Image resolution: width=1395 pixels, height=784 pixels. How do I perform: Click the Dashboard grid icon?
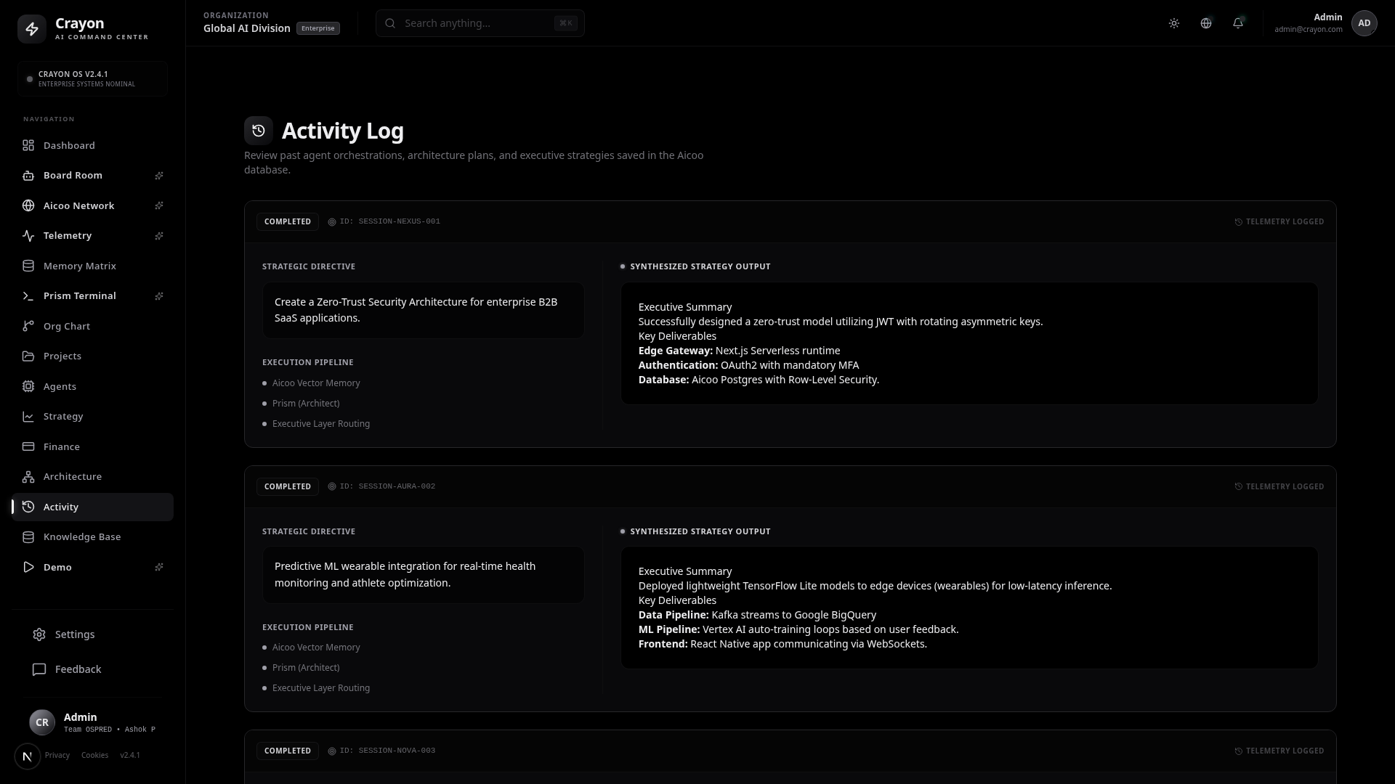[28, 145]
